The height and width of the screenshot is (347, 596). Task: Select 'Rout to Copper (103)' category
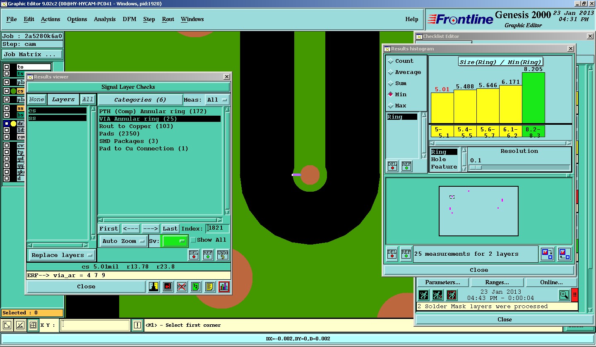[x=136, y=126]
